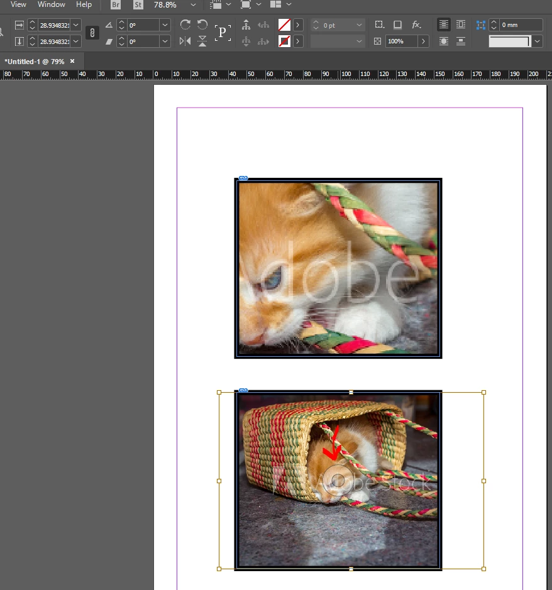Open dropdown of the top scale field
552x590 pixels.
pos(76,25)
